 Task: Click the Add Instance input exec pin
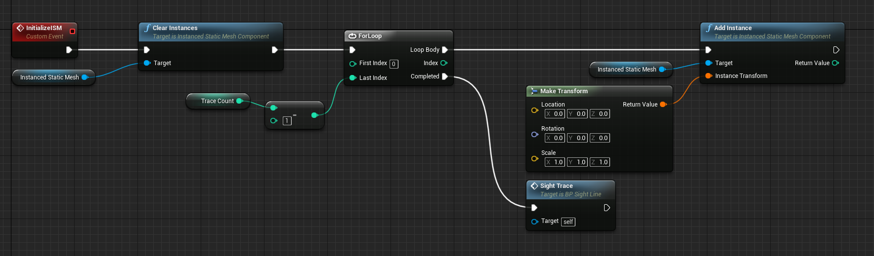708,50
